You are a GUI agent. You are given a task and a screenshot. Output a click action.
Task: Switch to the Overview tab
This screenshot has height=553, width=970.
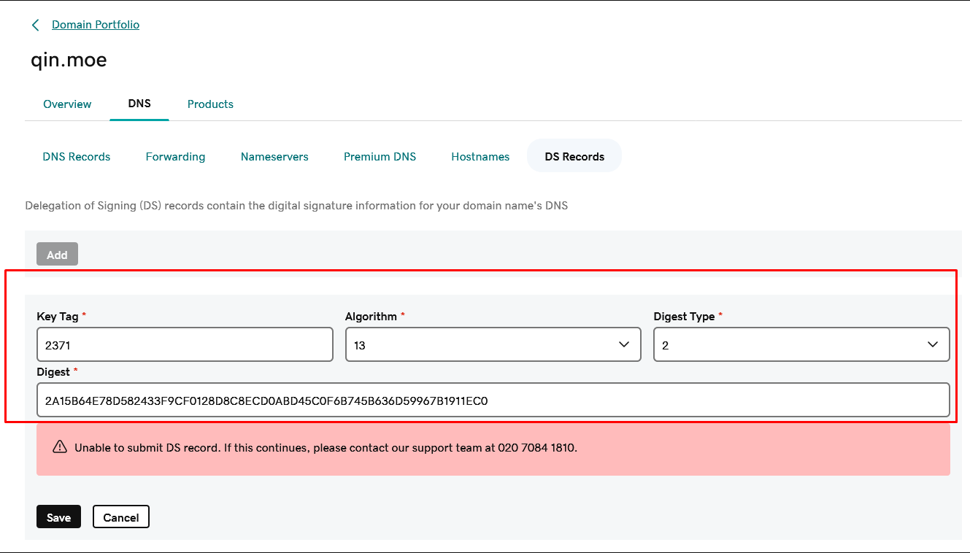(x=67, y=104)
